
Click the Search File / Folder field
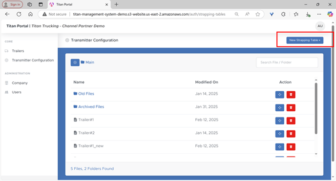(287, 62)
